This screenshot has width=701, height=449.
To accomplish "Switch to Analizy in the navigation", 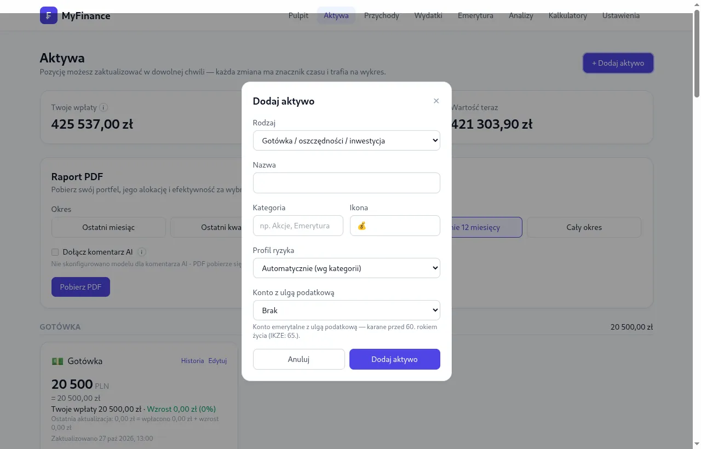I will (x=521, y=15).
